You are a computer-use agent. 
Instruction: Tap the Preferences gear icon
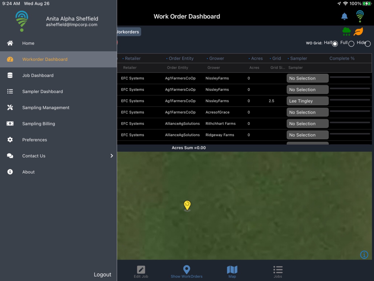[x=10, y=140]
